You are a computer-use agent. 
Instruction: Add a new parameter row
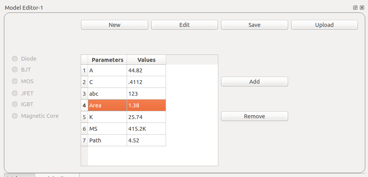255,81
